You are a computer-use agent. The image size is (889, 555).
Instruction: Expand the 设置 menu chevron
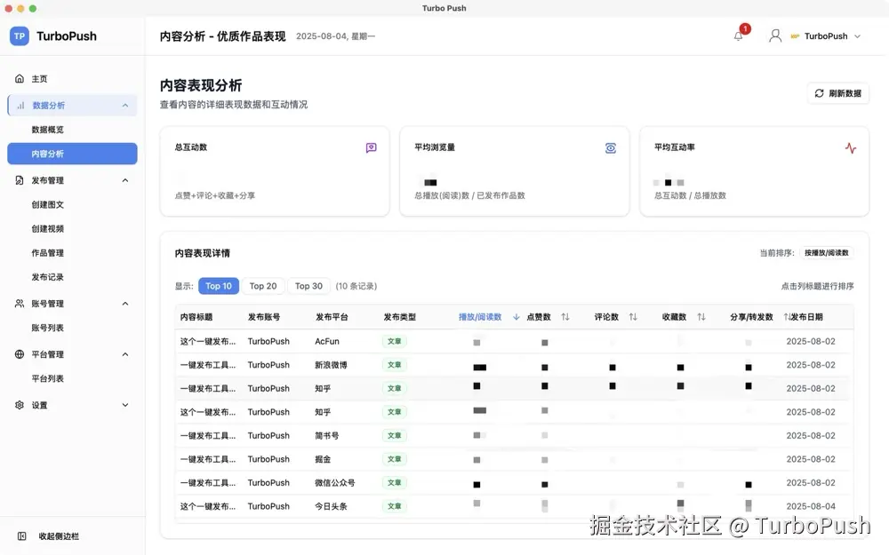125,404
